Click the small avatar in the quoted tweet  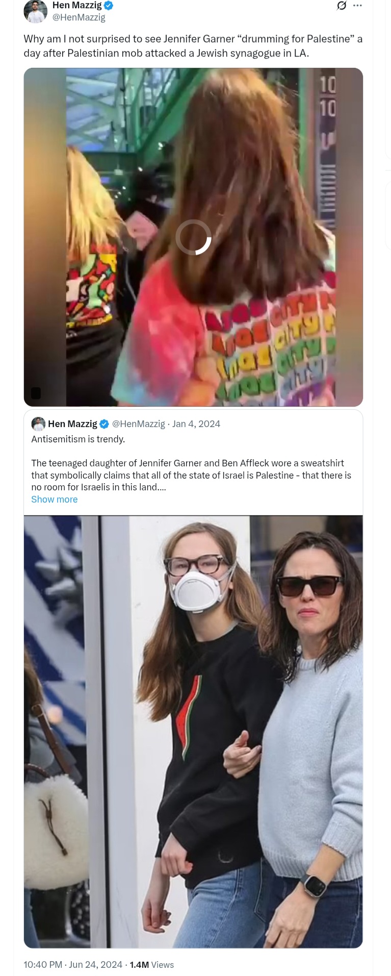coord(38,424)
